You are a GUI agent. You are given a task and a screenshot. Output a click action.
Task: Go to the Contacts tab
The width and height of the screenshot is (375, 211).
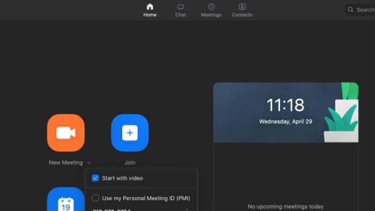pos(242,10)
